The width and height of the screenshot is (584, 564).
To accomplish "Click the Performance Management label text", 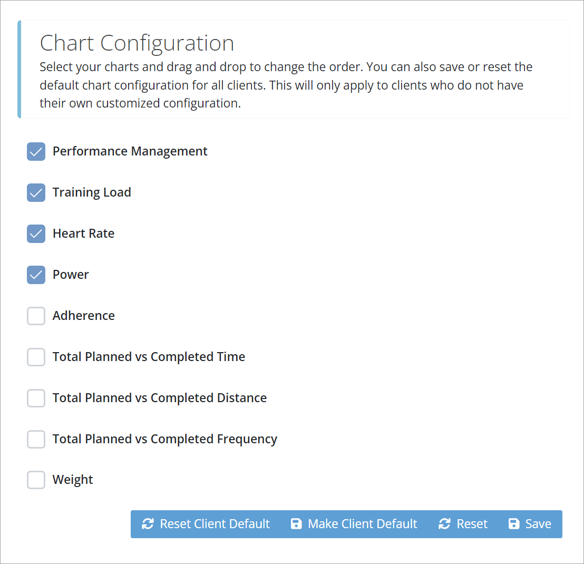I will tap(130, 151).
